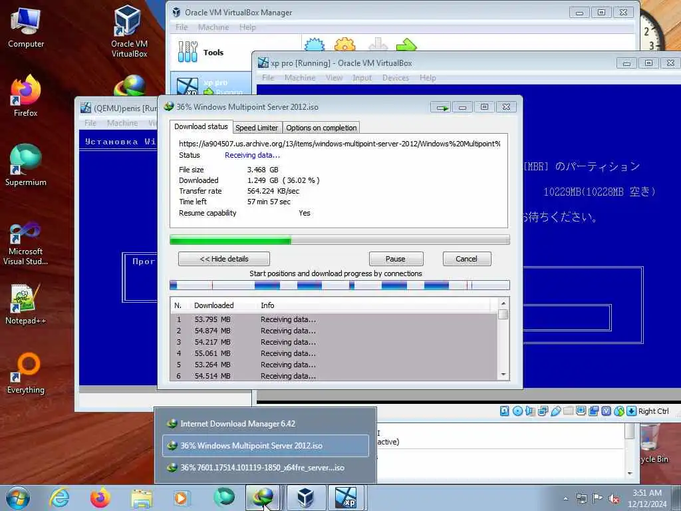Screen dimensions: 681x511
Task: Click the New (blue starburst) icon in VirtualBox Manager
Action: [x=315, y=45]
